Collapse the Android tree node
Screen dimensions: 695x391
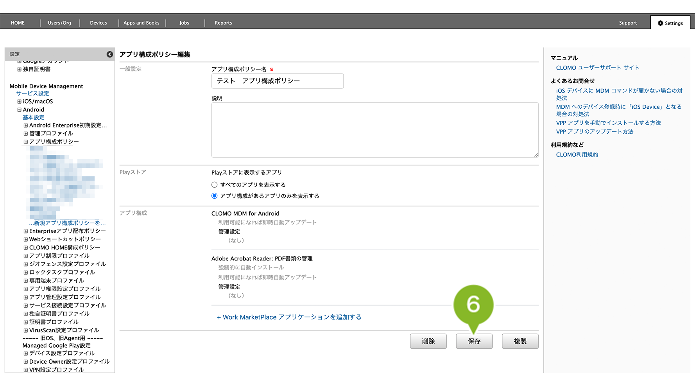(19, 110)
